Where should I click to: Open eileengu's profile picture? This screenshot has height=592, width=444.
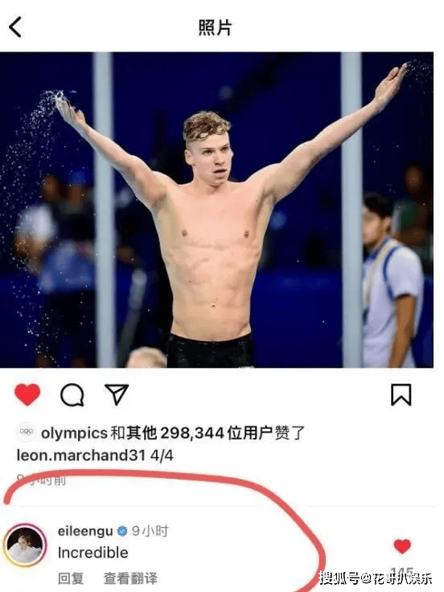25,545
